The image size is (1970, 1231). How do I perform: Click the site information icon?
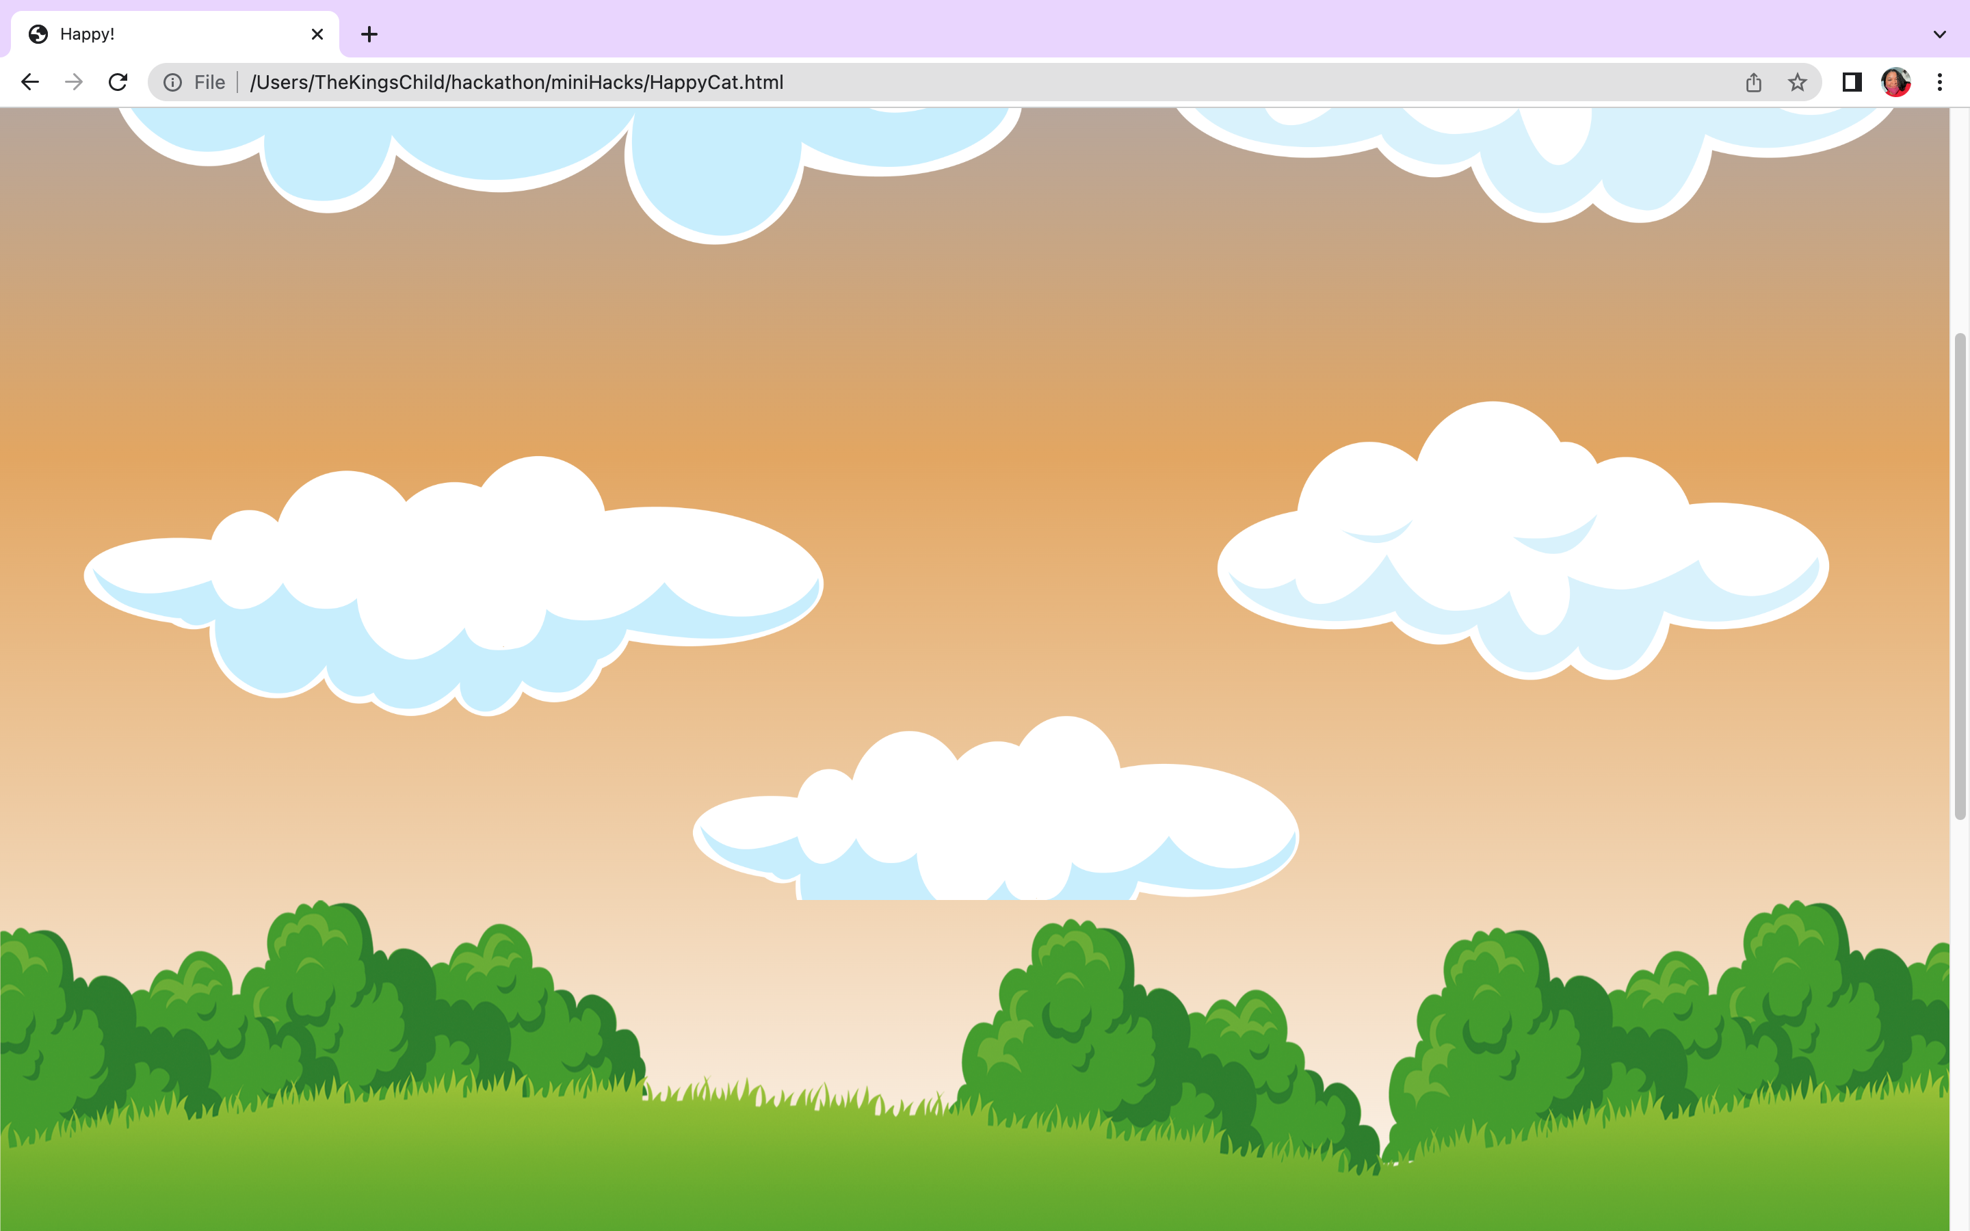(172, 82)
